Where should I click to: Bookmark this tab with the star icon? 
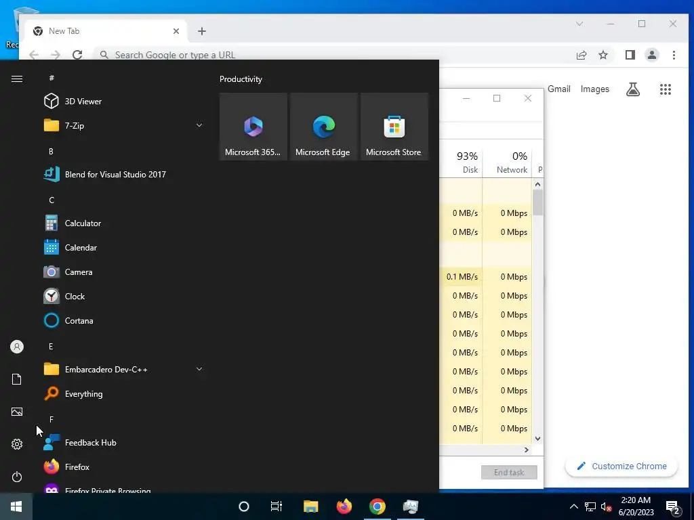[x=603, y=55]
